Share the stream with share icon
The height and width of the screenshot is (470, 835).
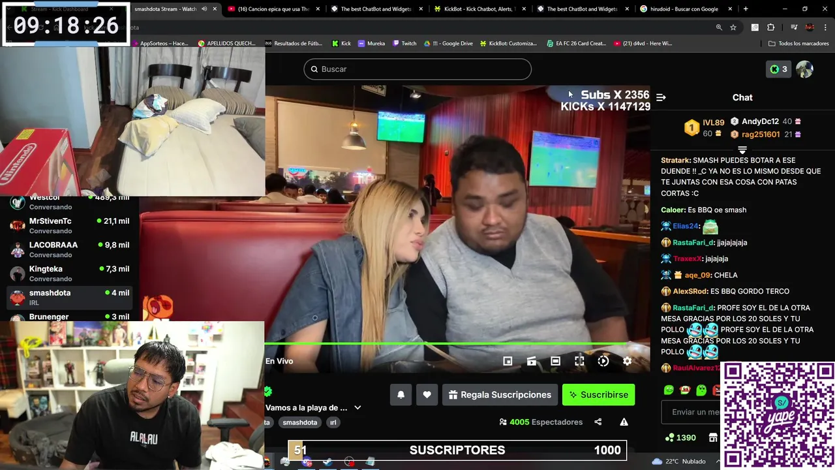pos(598,422)
